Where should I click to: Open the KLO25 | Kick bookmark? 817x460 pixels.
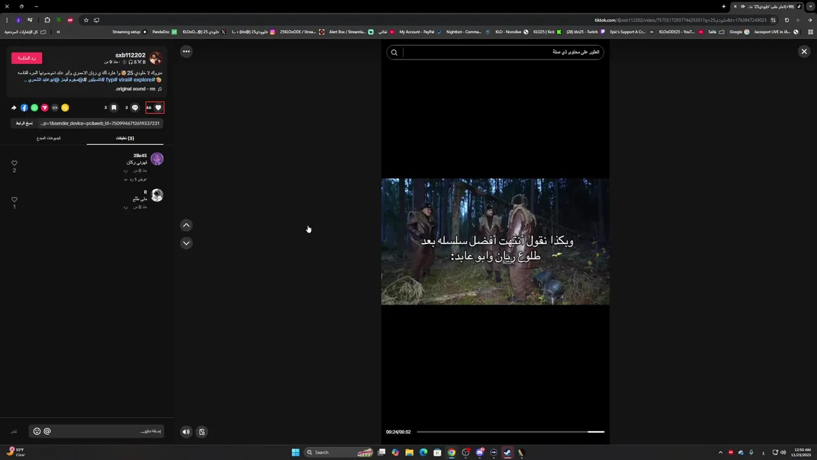(547, 32)
